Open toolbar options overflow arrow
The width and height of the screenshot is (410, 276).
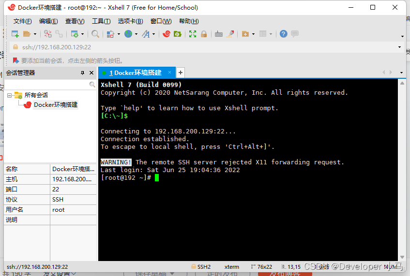point(402,37)
